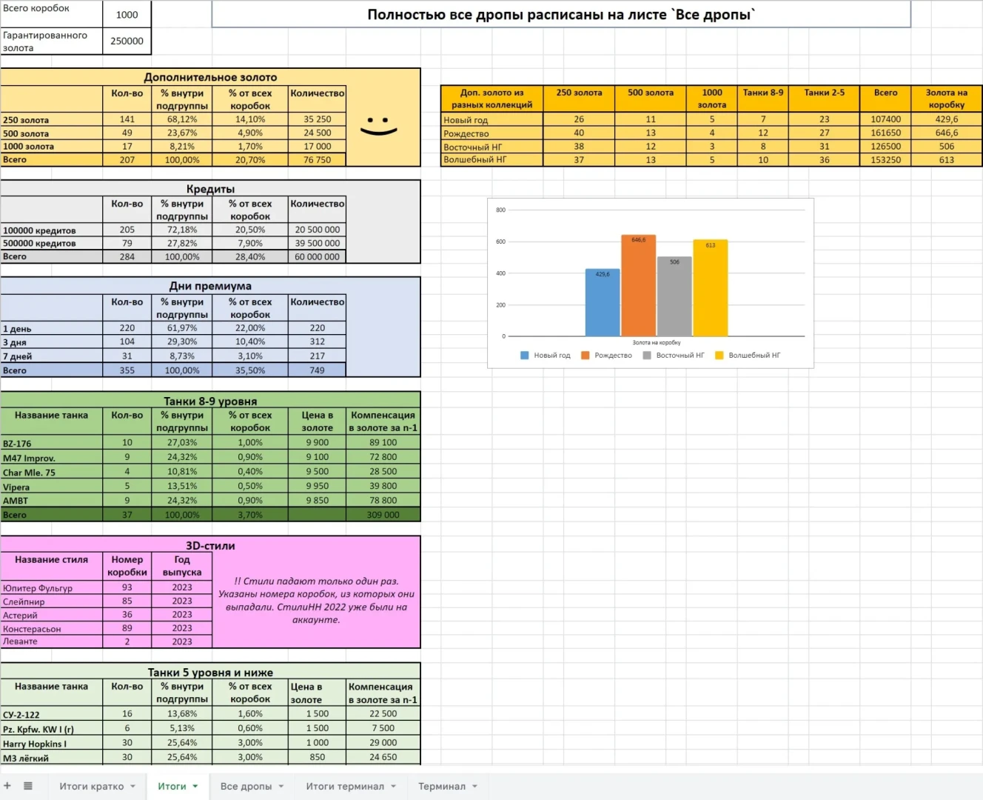
Task: Select the total boxes cell with 1000
Action: 127,15
